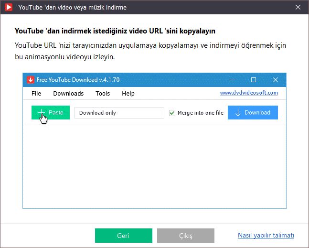Viewport: 309px width, 248px height.
Task: Click the bold heading about copying video URL
Action: [x=115, y=31]
